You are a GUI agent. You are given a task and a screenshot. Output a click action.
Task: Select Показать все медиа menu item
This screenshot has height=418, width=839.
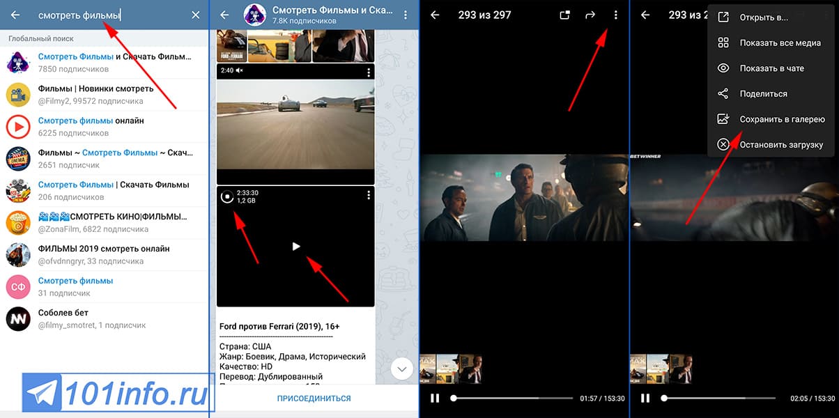point(780,42)
